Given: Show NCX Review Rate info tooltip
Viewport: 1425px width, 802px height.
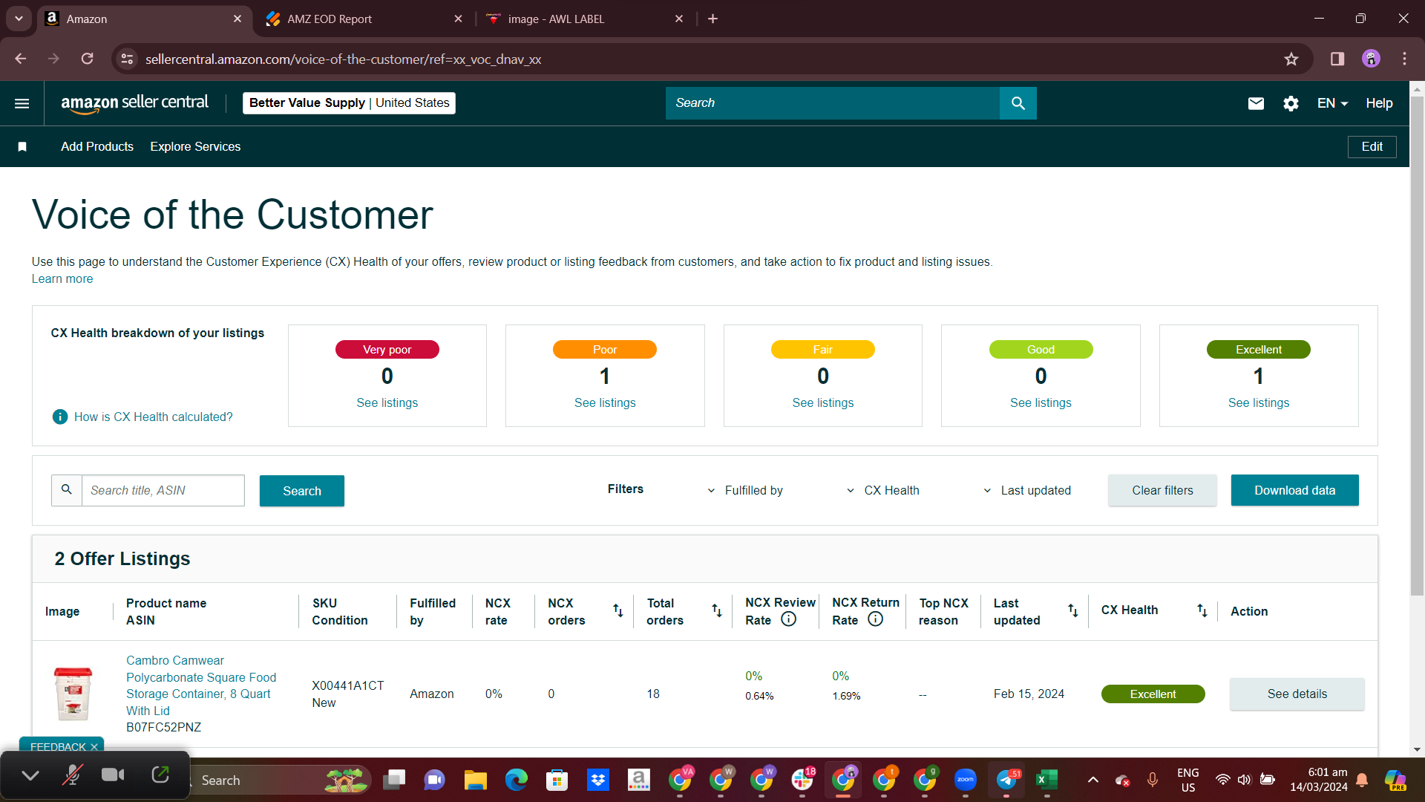Looking at the screenshot, I should (788, 619).
